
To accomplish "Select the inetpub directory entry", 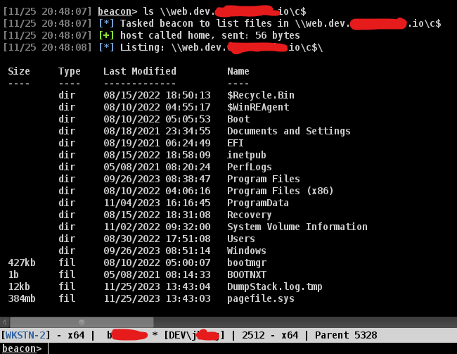I will [246, 155].
